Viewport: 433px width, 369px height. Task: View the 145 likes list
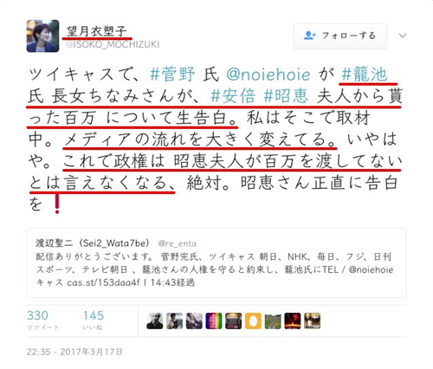(94, 320)
